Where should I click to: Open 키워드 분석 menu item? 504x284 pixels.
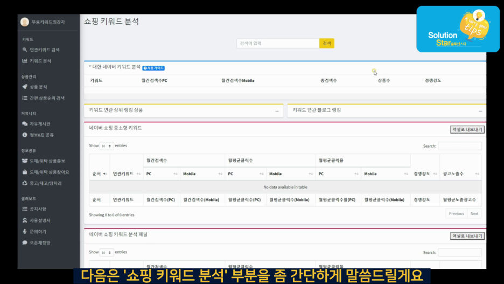click(40, 61)
